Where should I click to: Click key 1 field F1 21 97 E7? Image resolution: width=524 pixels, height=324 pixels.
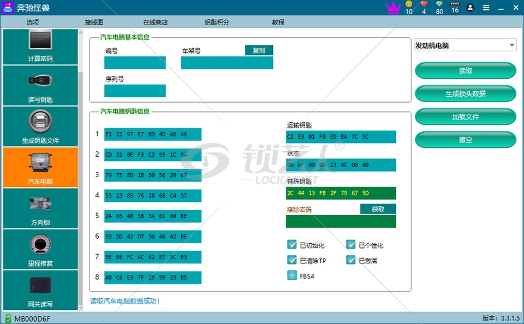(153, 134)
